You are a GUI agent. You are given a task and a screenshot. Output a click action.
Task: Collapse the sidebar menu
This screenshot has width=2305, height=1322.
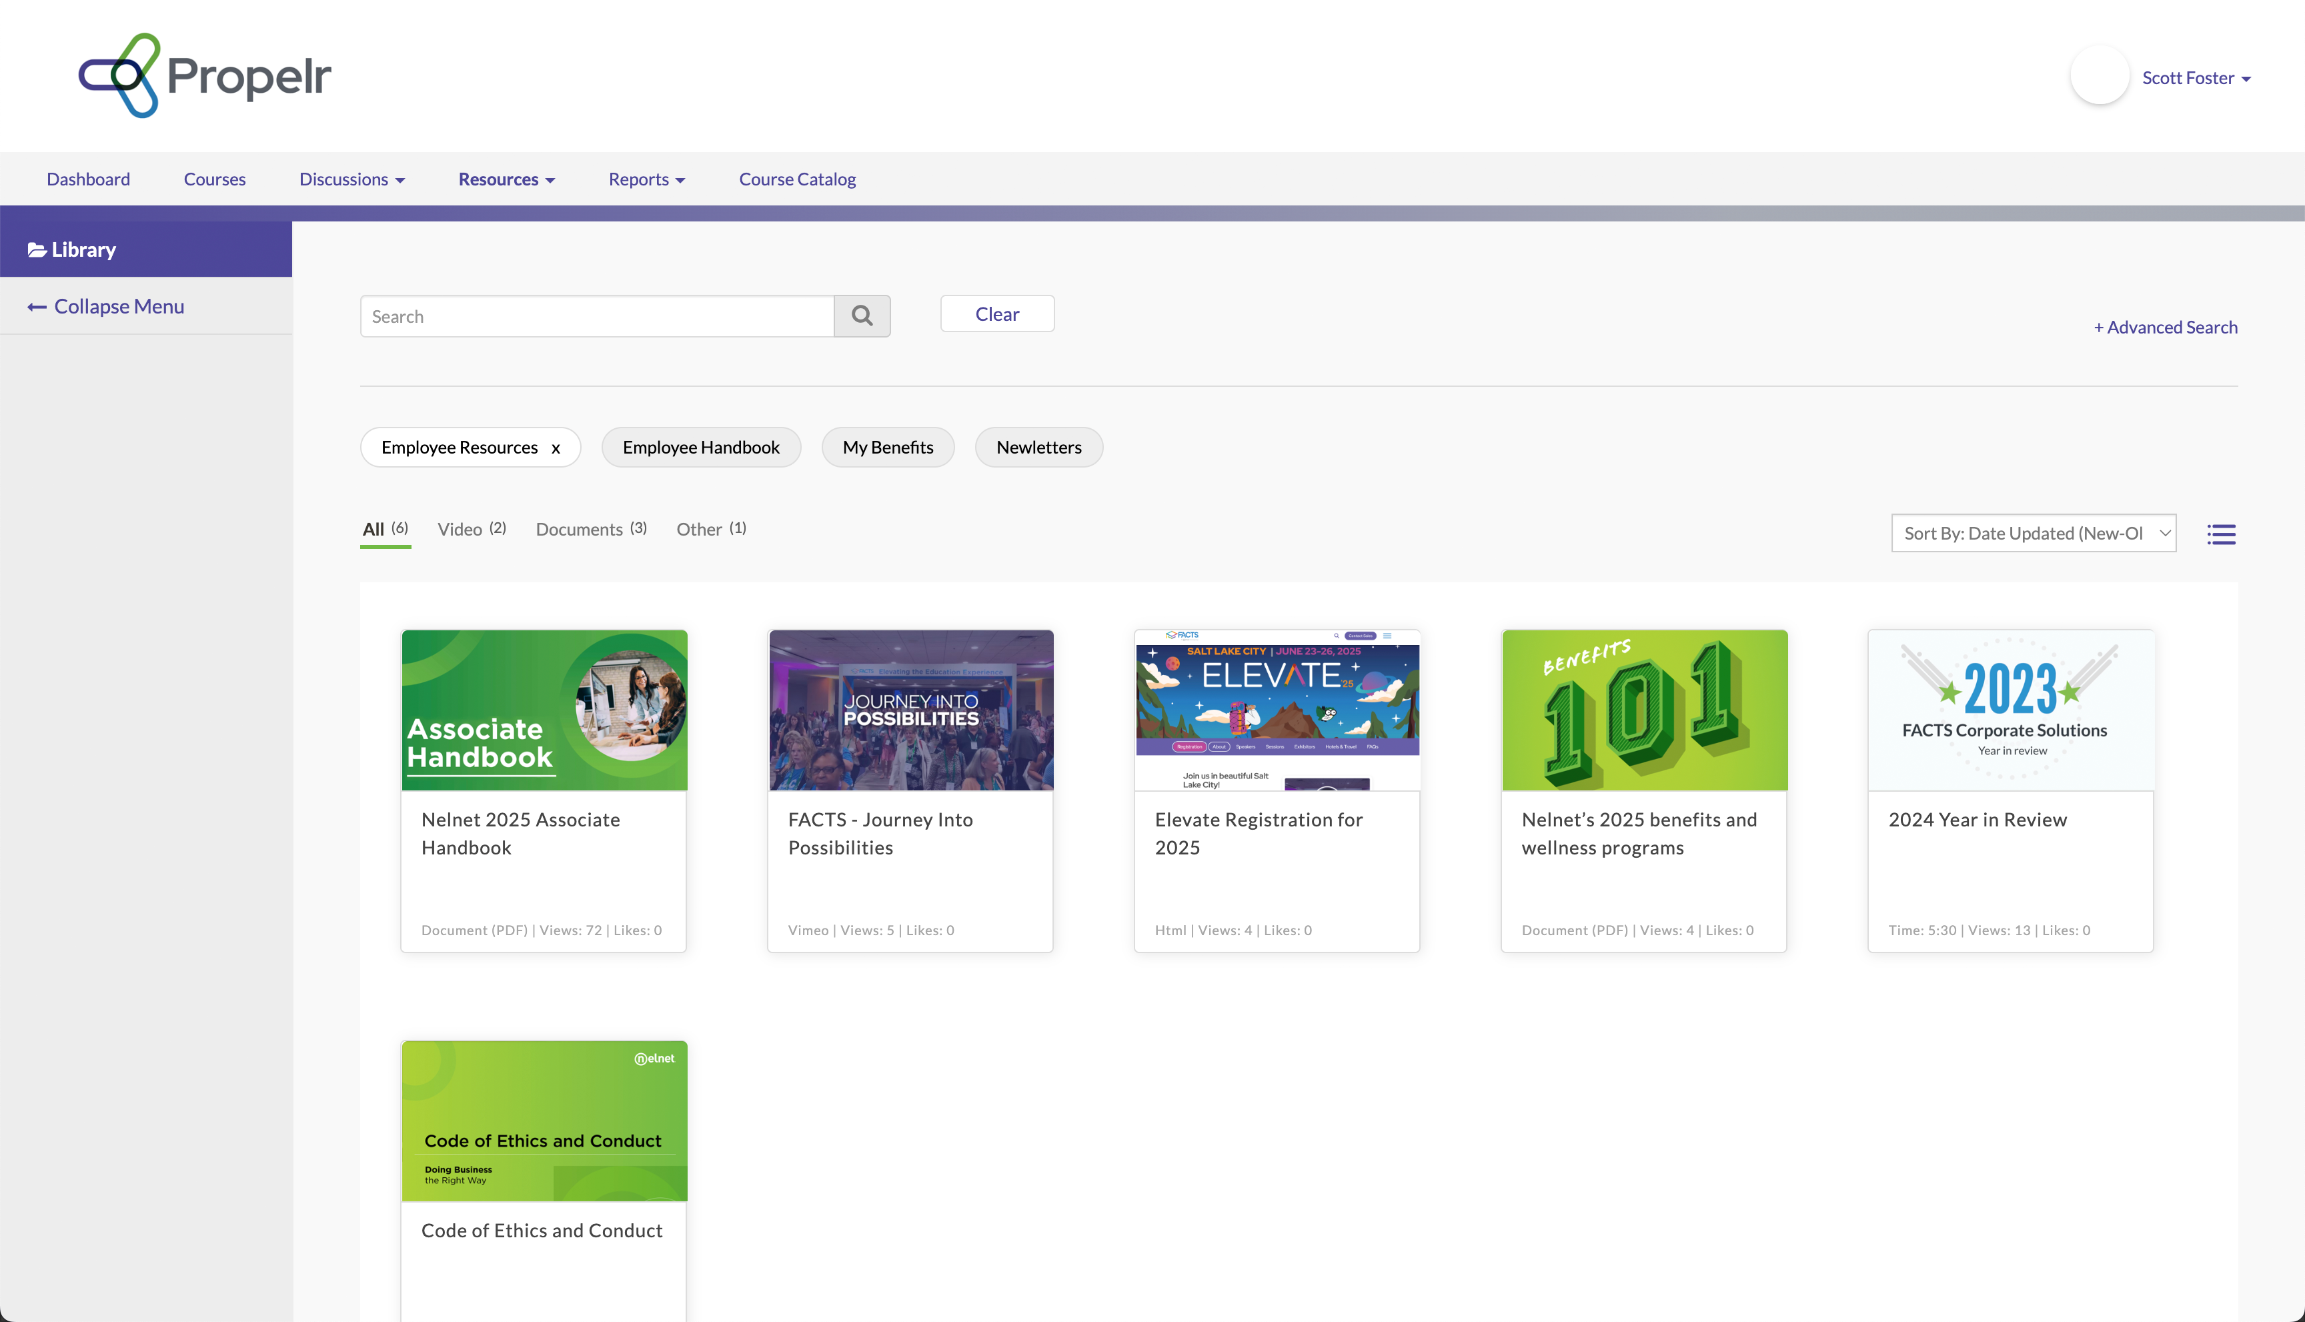coord(106,307)
